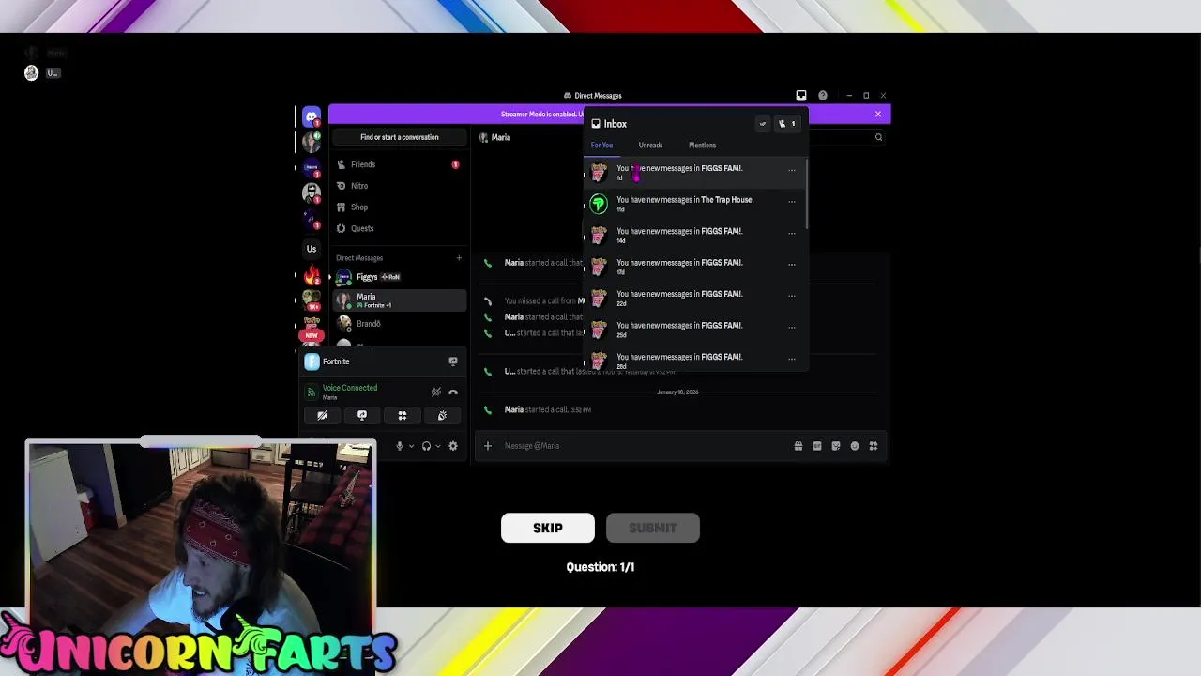
Task: Toggle noise suppression in voice panel
Action: click(435, 392)
